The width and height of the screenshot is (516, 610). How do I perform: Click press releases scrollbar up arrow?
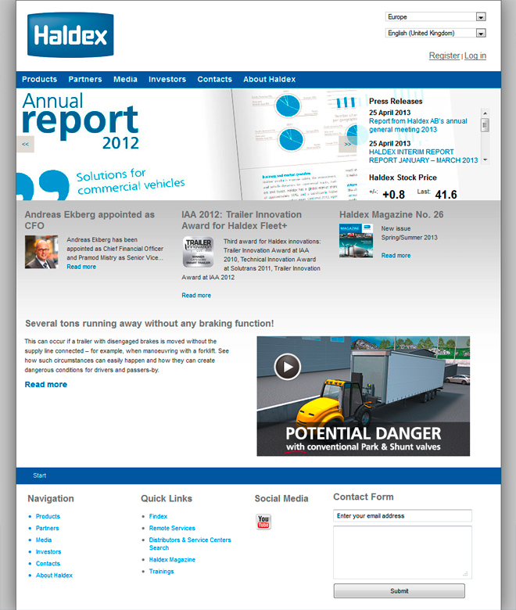[485, 113]
